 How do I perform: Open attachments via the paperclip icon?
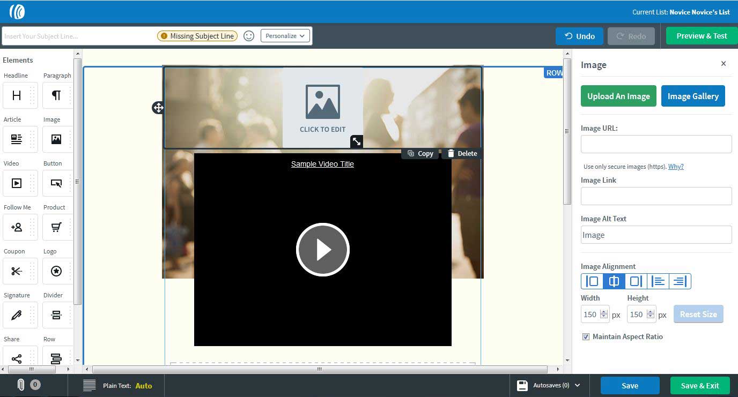pos(21,385)
